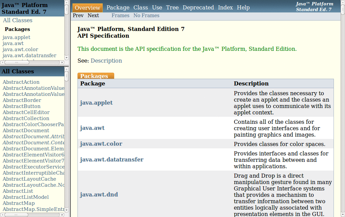Screen dimensions: 345x217
Task: Click the packages frame scroll down arrow
Action: 66,58
